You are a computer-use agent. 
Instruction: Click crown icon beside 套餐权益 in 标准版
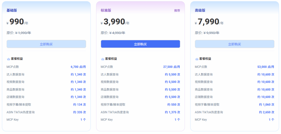(x=103, y=59)
